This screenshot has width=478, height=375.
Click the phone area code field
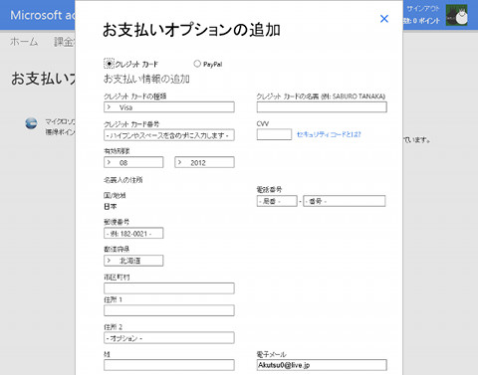click(x=277, y=201)
